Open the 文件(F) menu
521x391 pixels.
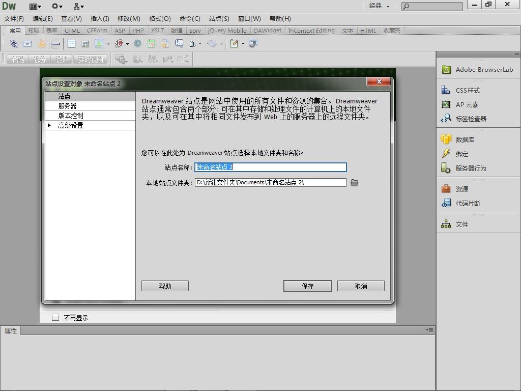[14, 19]
